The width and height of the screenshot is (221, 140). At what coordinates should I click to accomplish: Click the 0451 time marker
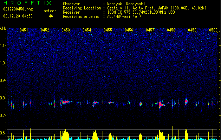tap(24, 30)
